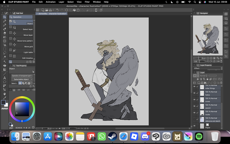The height and width of the screenshot is (144, 230).
Task: Click the New canvas icon in command bar
Action: pyautogui.click(x=43, y=10)
